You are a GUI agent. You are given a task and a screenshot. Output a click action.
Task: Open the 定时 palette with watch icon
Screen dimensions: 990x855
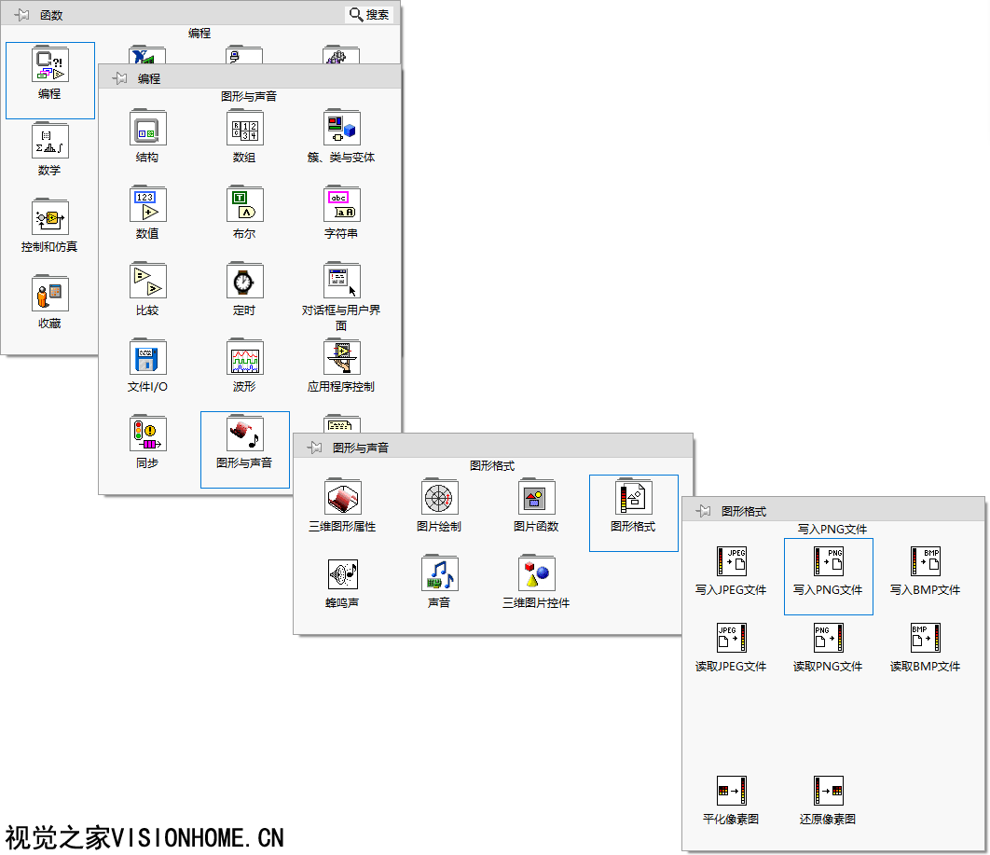[244, 283]
